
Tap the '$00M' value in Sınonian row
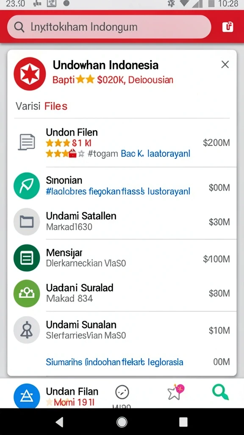pos(219,188)
